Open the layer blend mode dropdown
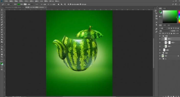 pyautogui.click(x=164, y=31)
